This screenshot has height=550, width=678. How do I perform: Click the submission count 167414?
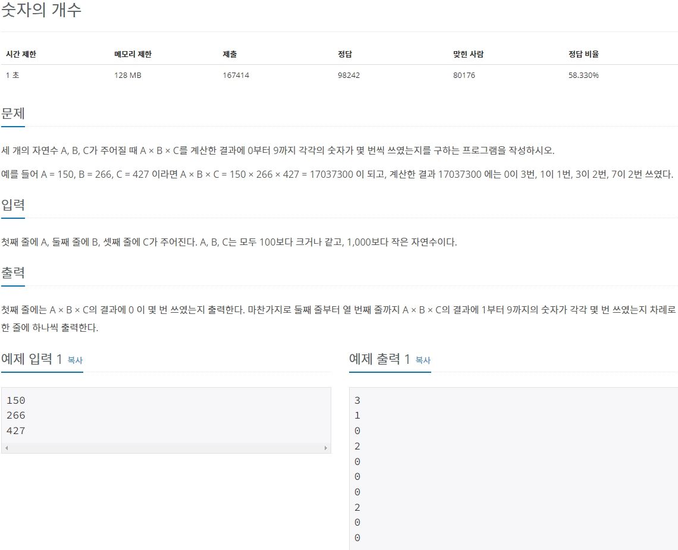pos(236,76)
